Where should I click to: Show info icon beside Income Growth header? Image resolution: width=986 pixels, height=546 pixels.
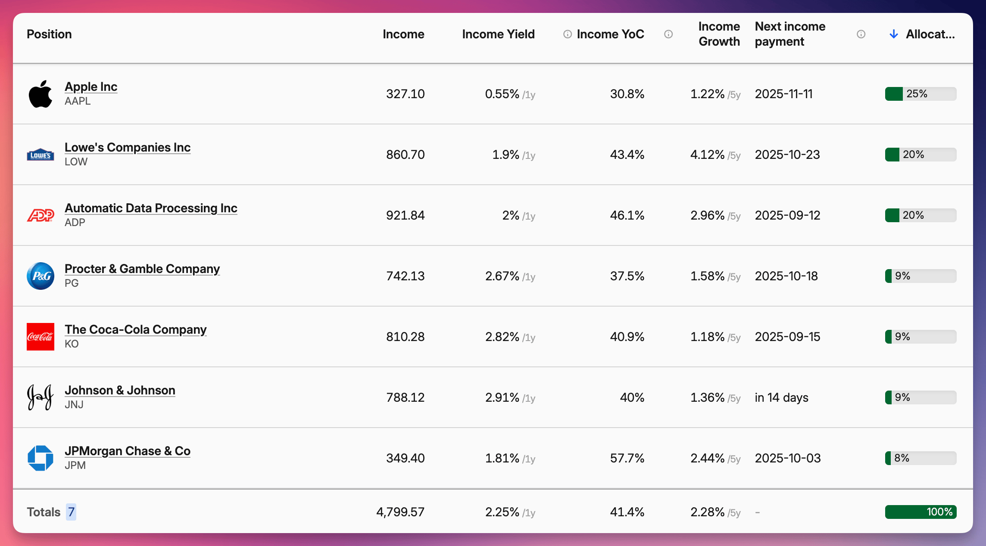668,34
